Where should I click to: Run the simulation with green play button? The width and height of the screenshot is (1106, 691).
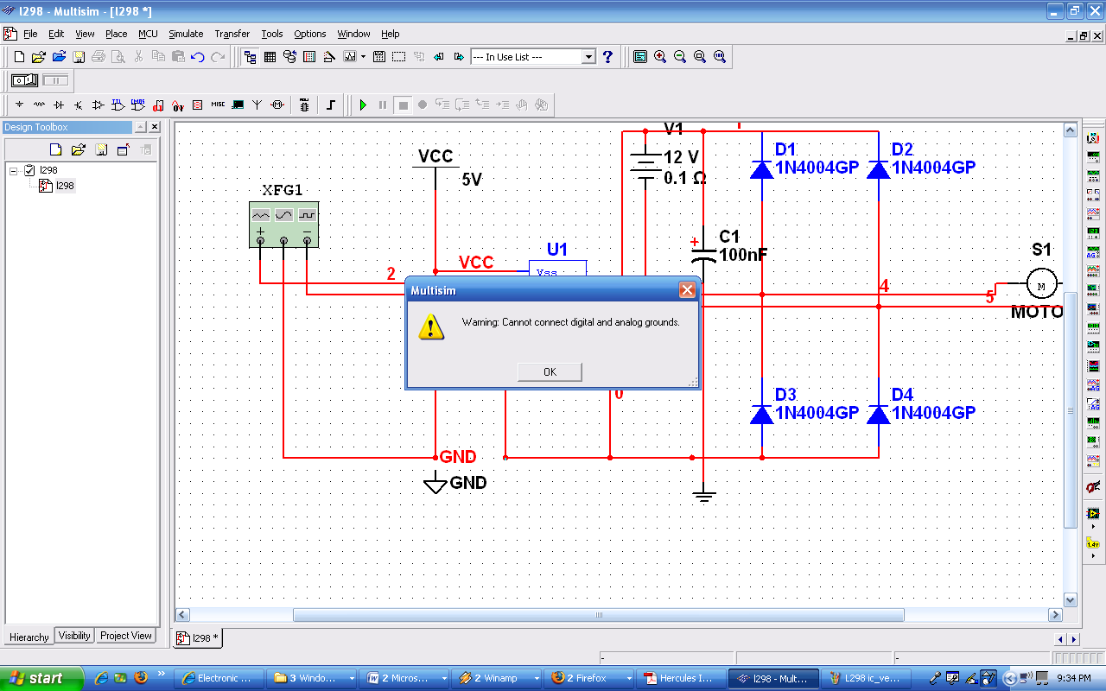[363, 105]
